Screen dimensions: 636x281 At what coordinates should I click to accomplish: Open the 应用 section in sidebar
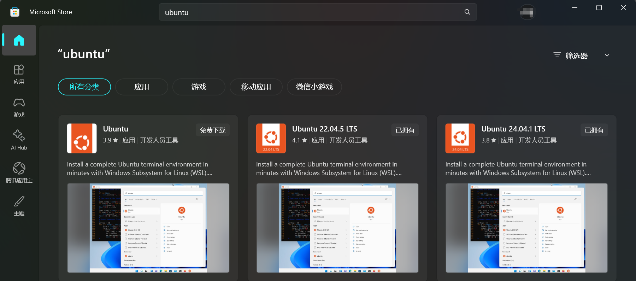(x=19, y=75)
